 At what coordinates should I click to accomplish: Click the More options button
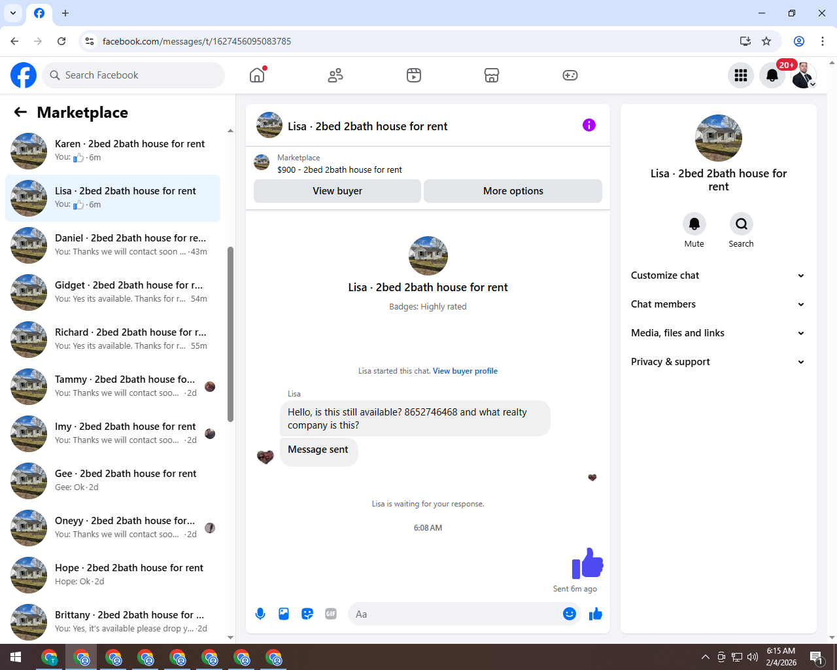(x=513, y=191)
